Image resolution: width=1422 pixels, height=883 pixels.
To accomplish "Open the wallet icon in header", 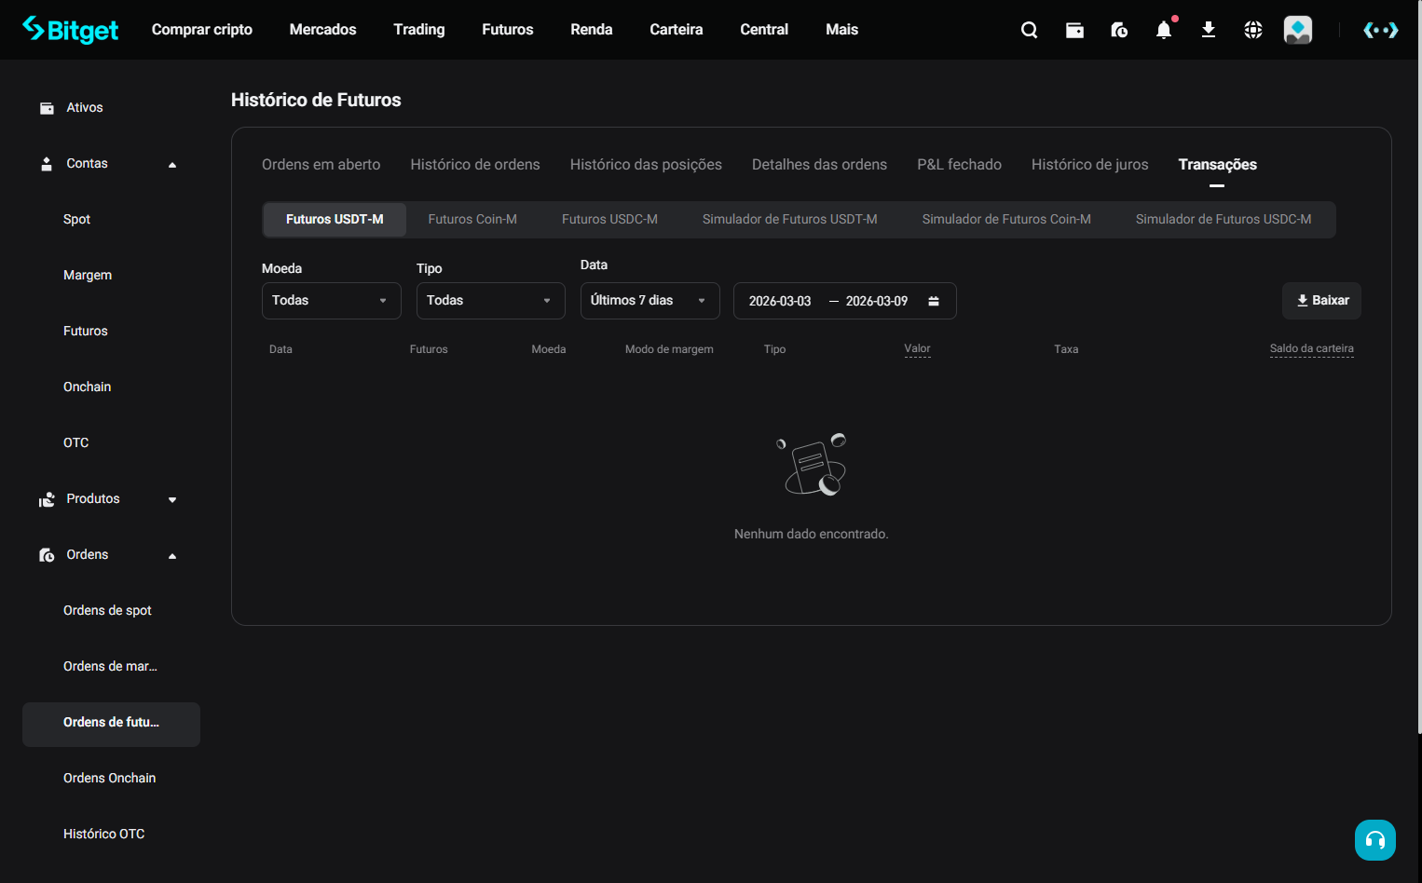I will coord(1074,30).
